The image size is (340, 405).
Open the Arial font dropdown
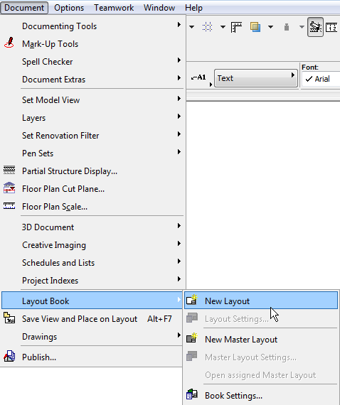tap(321, 79)
